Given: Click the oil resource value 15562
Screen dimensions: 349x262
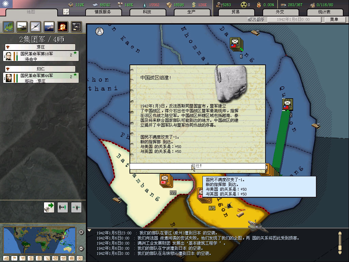Looking at the screenshot, I should 154,5.
